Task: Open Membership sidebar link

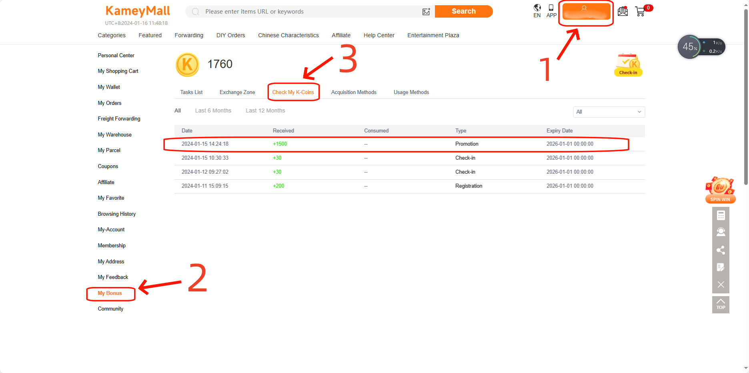Action: [112, 246]
